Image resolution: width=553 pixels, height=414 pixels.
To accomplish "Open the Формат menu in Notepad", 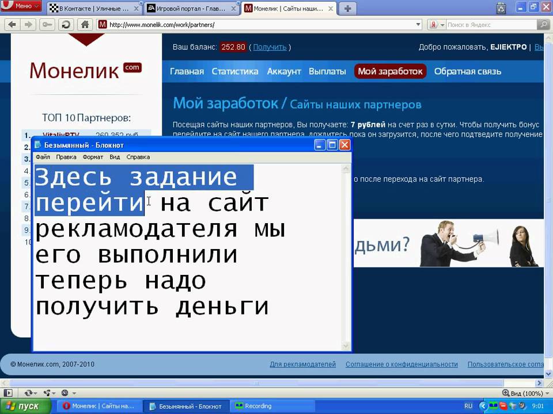I will coord(93,157).
